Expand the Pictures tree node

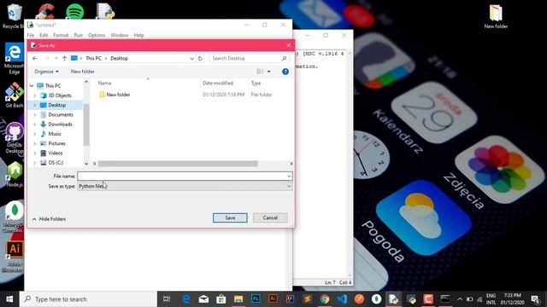pos(34,143)
